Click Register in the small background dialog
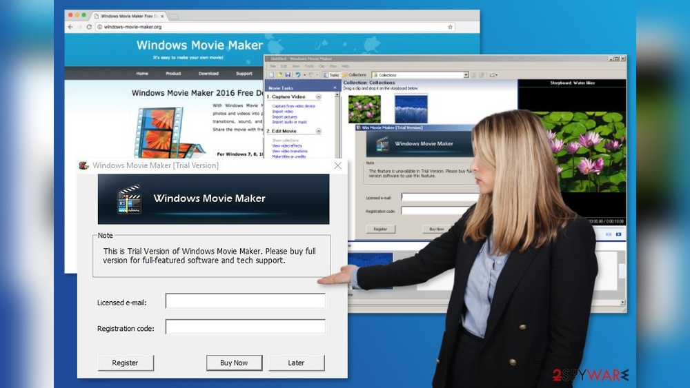Screen dimensions: 690x388 381,229
